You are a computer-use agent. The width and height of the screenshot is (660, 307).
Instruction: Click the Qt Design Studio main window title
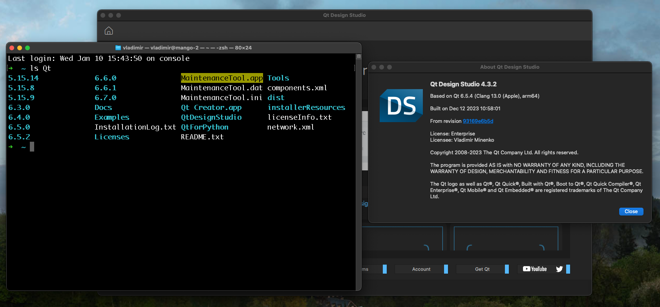click(344, 15)
